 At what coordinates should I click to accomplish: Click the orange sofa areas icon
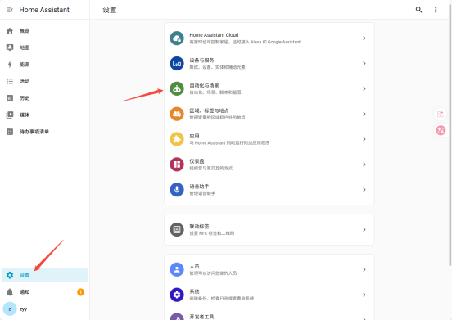pyautogui.click(x=177, y=114)
